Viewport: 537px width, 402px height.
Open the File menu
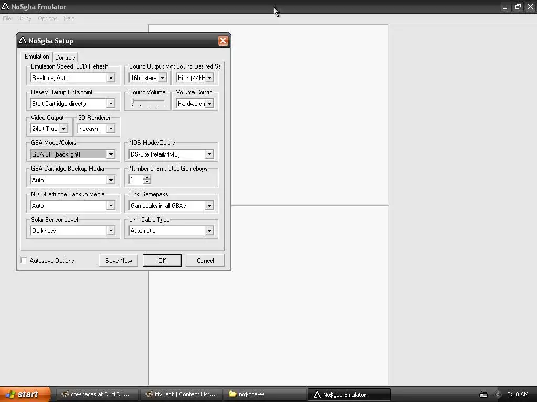pos(7,18)
